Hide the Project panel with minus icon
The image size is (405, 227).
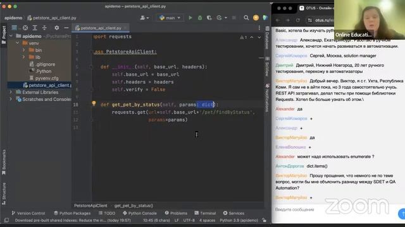pyautogui.click(x=66, y=28)
